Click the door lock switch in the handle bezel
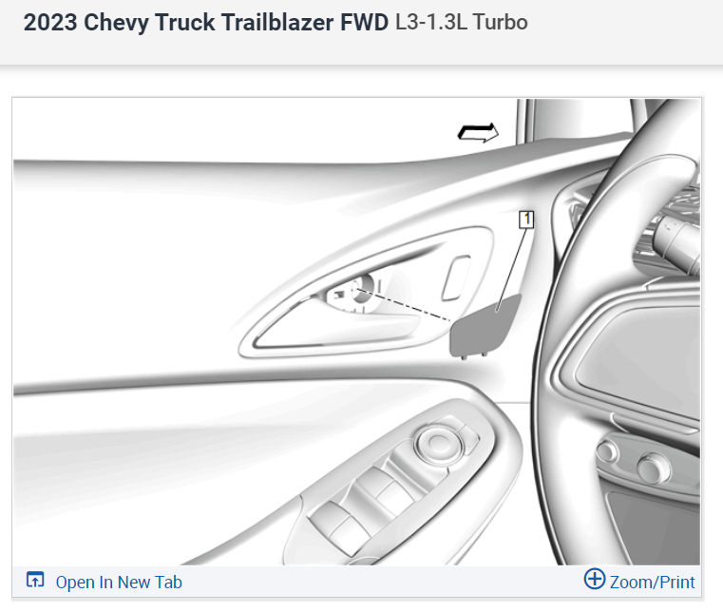Image resolution: width=723 pixels, height=612 pixels. coord(456,278)
